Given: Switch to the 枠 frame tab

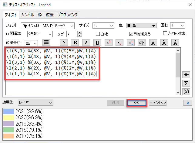Looking at the screenshot, I should tap(40, 15).
